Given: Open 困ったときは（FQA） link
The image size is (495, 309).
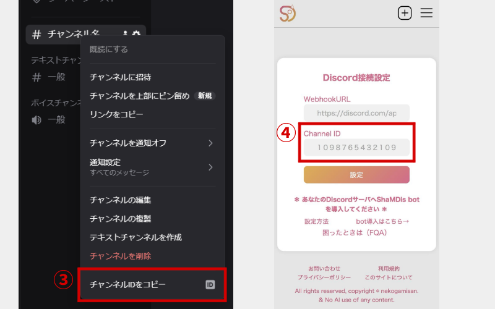Looking at the screenshot, I should pyautogui.click(x=355, y=233).
